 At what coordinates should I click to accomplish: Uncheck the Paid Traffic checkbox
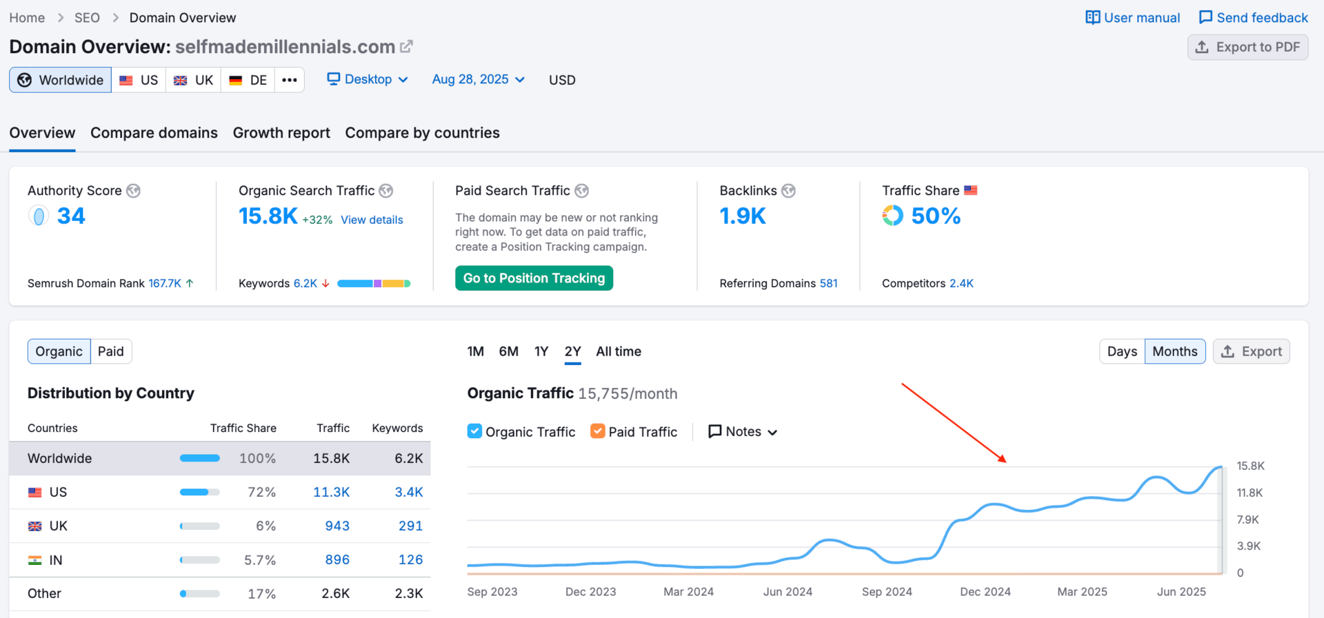tap(598, 431)
